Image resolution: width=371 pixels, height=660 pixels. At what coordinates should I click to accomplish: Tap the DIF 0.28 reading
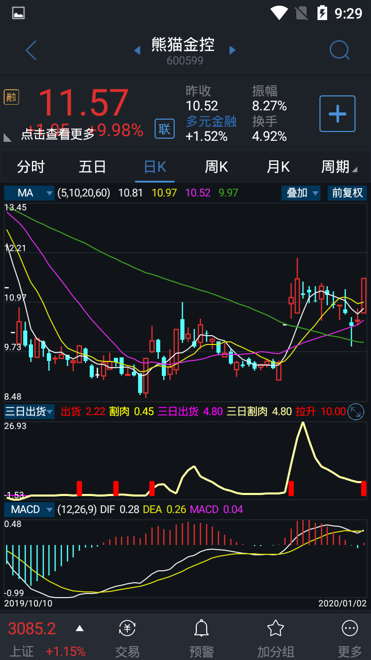click(120, 509)
